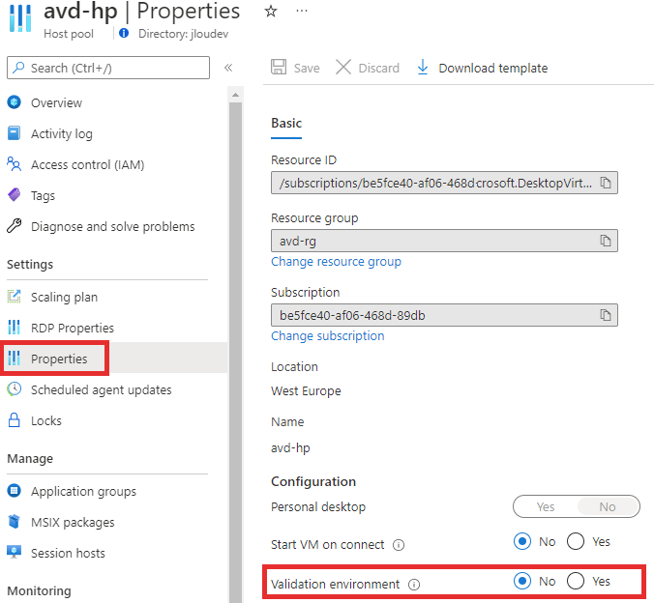This screenshot has width=654, height=603.
Task: Open Application groups
Action: point(83,491)
